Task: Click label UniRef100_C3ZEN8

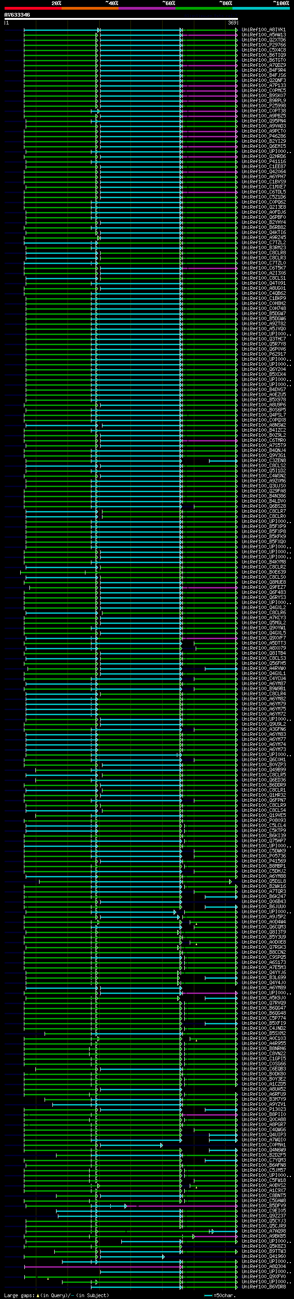Action: 264,460
